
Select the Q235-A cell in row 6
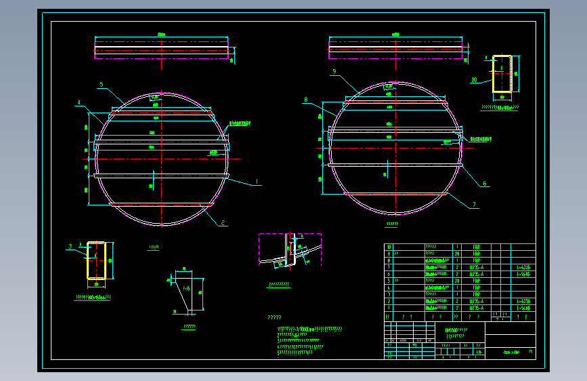[476, 274]
